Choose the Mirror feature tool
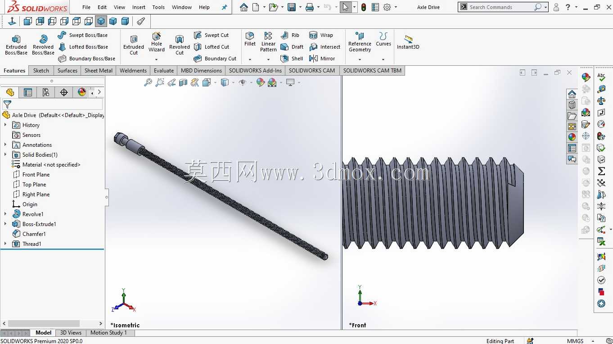Viewport: 613px width, 344px height. click(322, 59)
